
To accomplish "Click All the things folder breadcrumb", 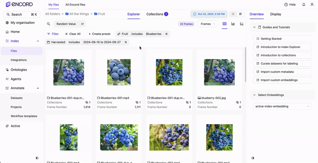I will click(77, 14).
